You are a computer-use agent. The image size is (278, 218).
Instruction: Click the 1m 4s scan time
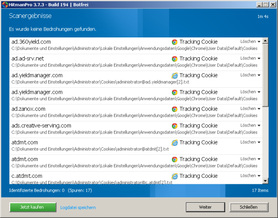[x=263, y=17]
